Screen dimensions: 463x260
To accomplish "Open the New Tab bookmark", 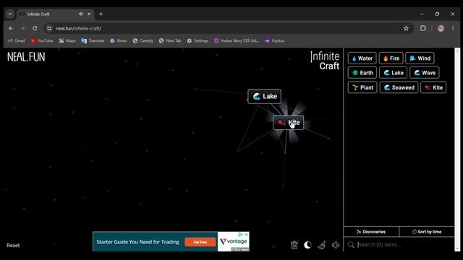I will [170, 40].
